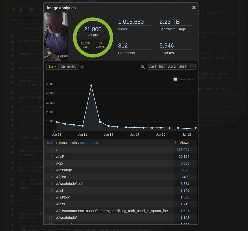This screenshot has width=248, height=231.
Task: Switch to the Cumulative view
Action: pos(69,66)
